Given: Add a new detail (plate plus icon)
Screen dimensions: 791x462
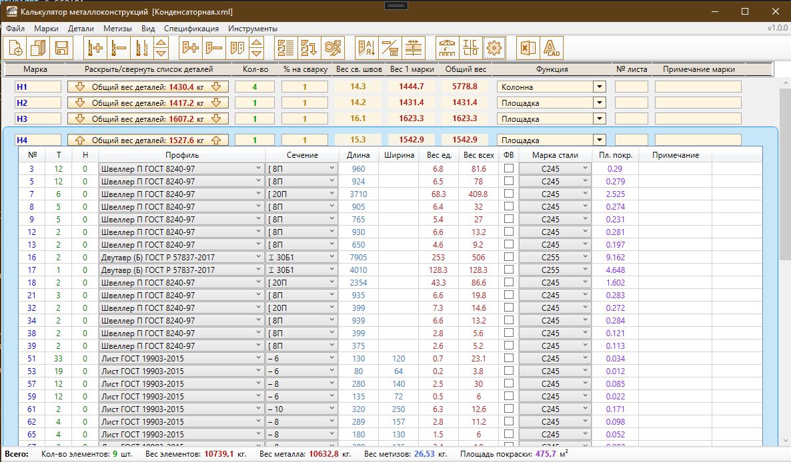Looking at the screenshot, I should click(191, 49).
